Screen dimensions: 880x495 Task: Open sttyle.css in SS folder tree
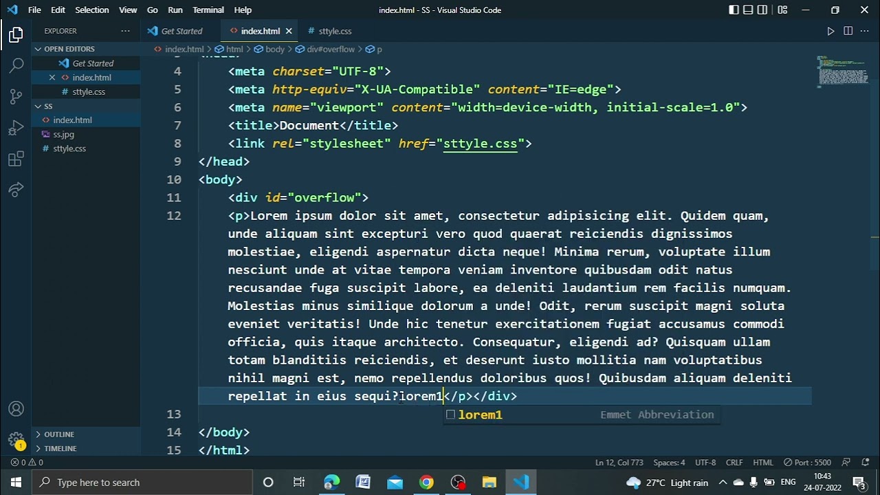point(69,148)
